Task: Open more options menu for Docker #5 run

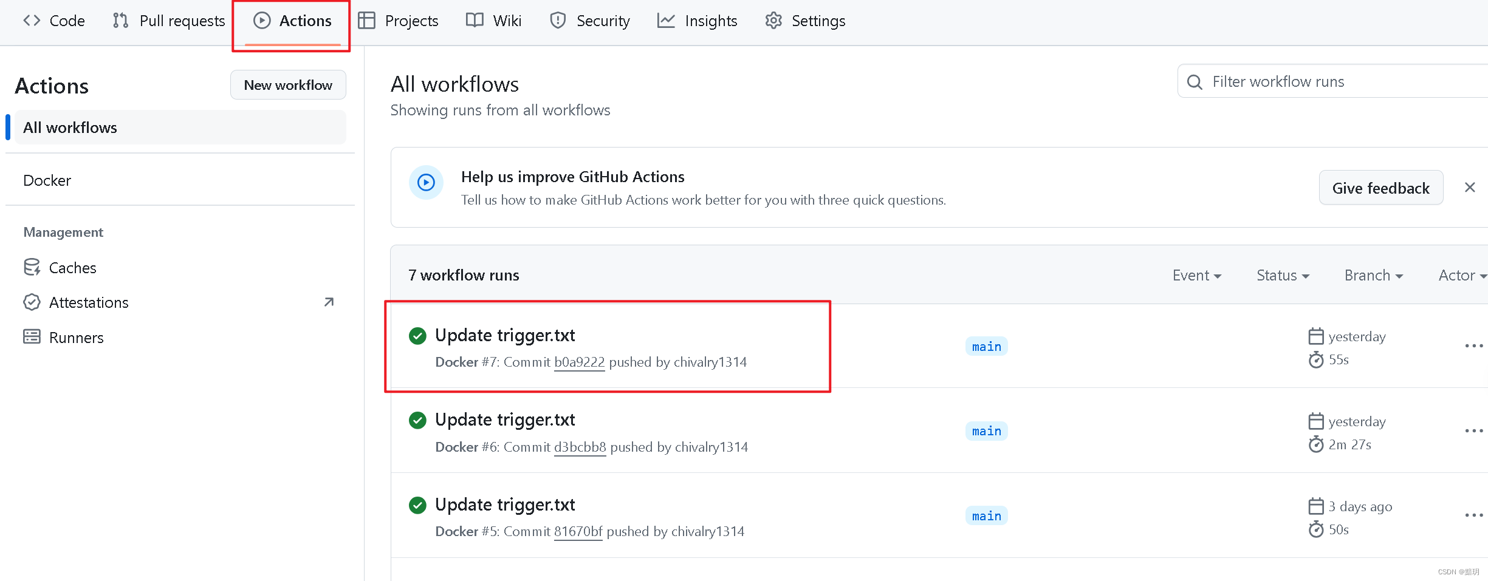Action: point(1474,515)
